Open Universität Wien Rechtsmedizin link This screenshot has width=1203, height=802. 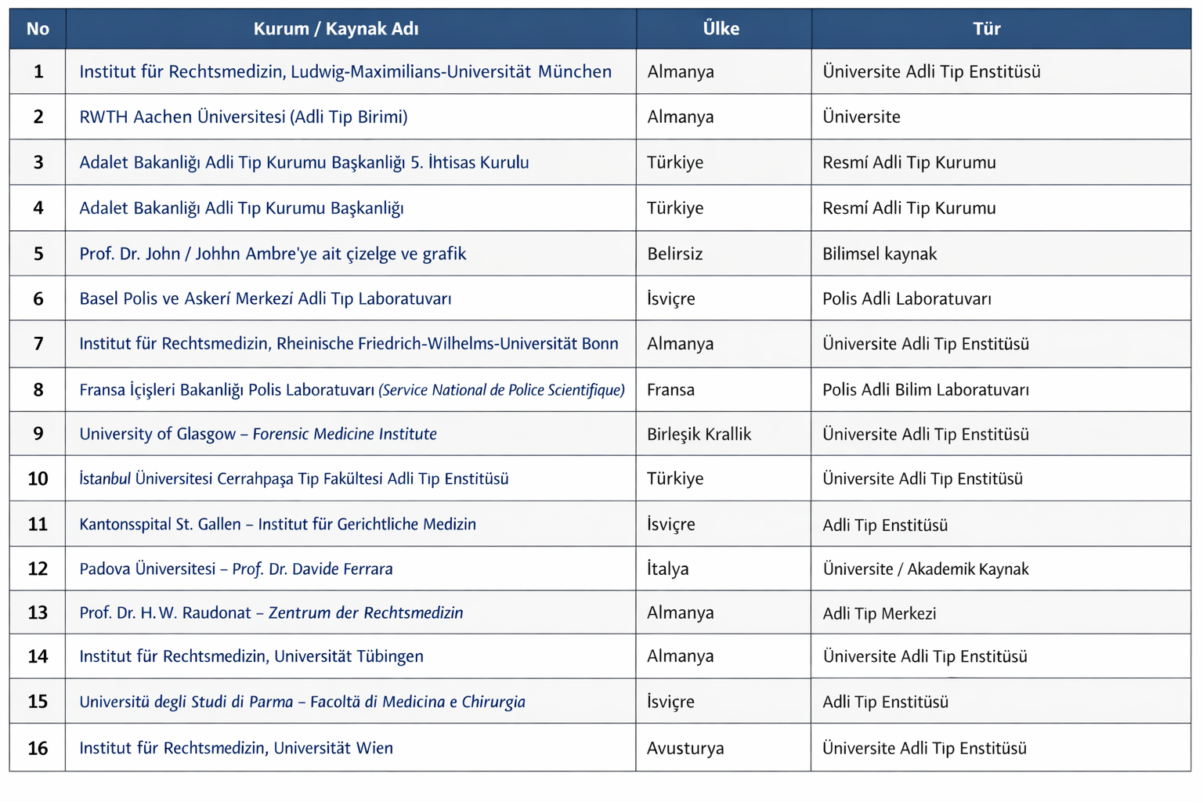(236, 748)
